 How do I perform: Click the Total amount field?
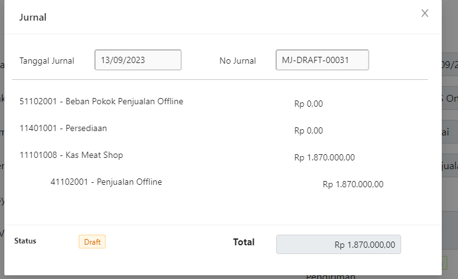pos(338,245)
